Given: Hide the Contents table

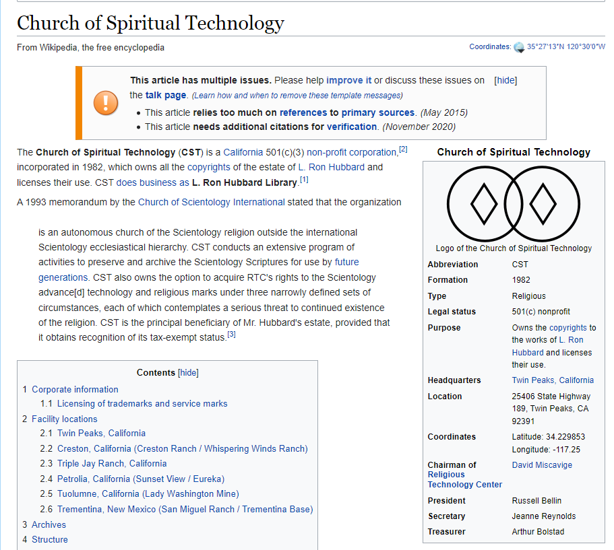Looking at the screenshot, I should (x=188, y=372).
